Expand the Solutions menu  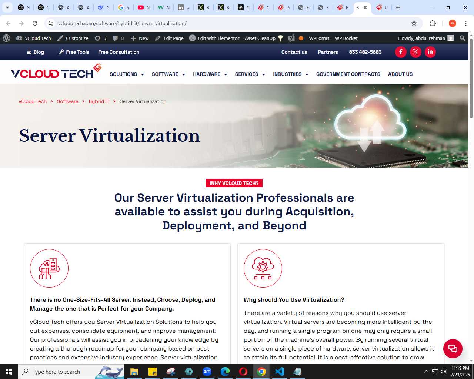click(x=127, y=74)
